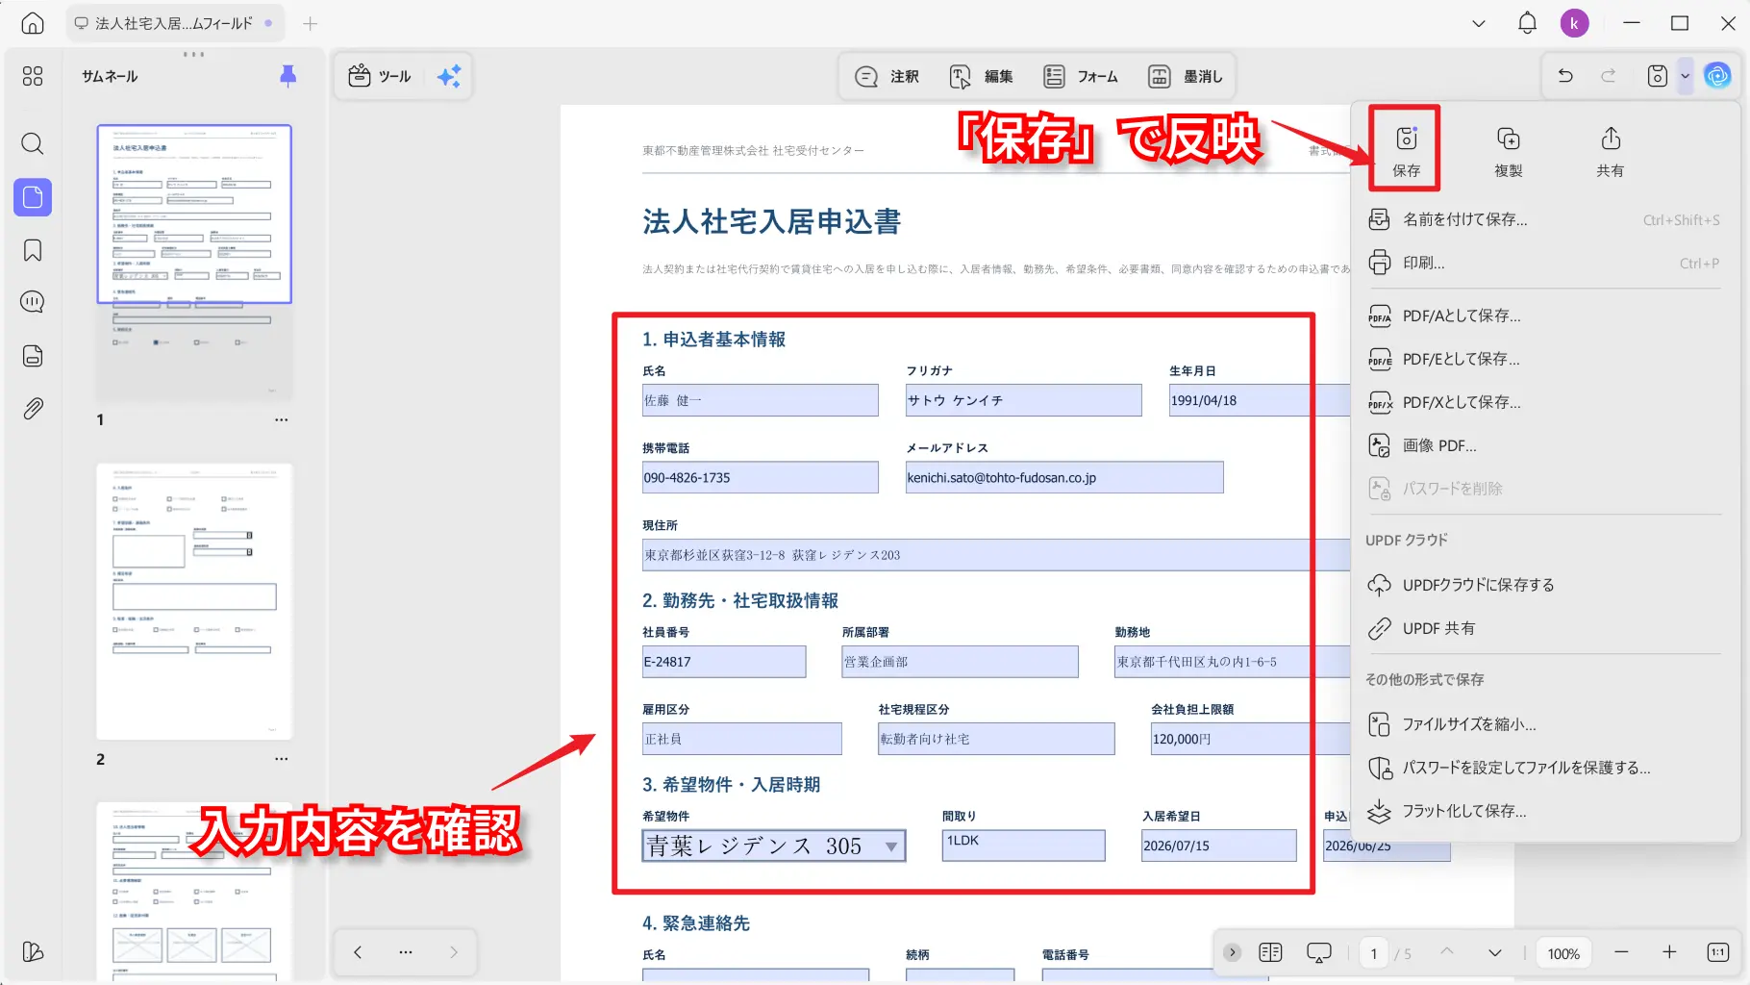The image size is (1750, 985).
Task: Undo the last action
Action: (x=1565, y=75)
